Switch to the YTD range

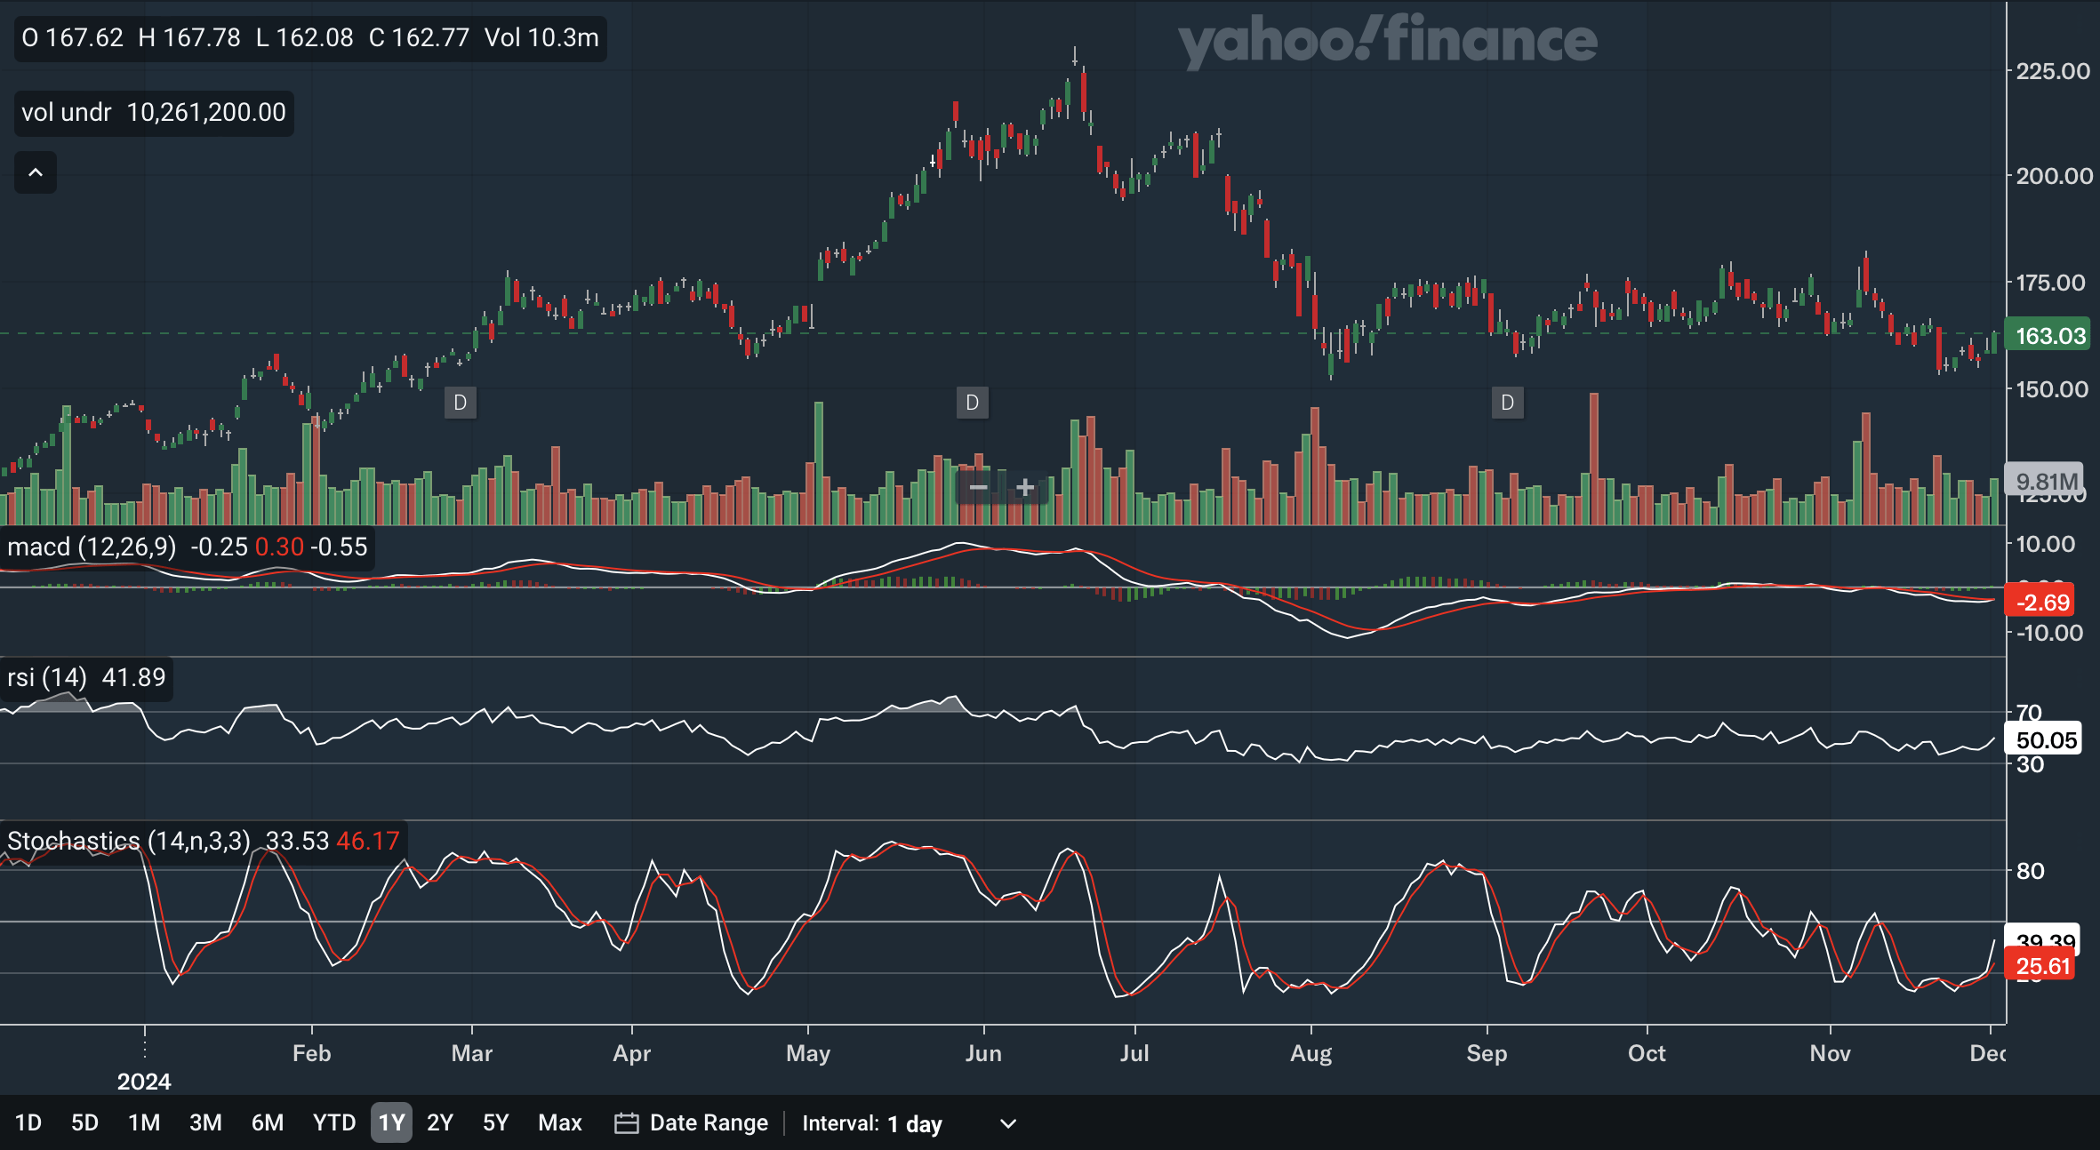[x=333, y=1122]
